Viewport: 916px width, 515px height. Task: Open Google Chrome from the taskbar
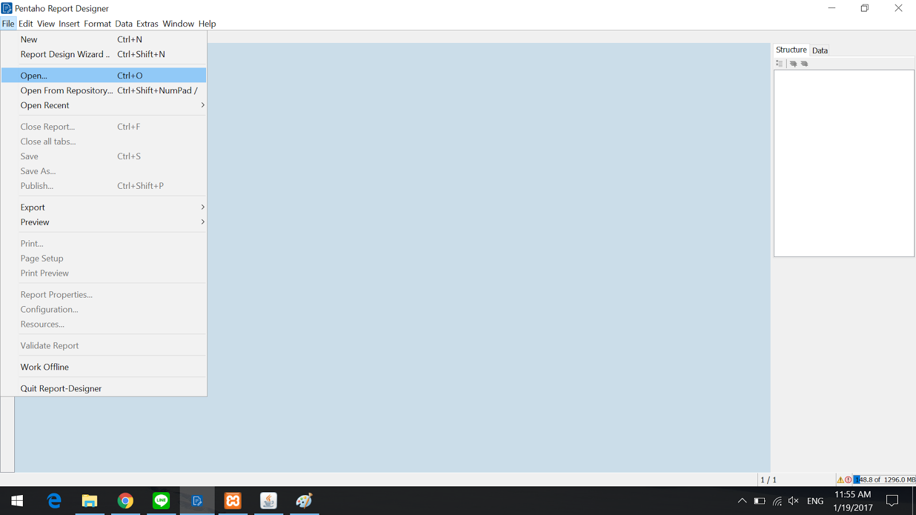[x=125, y=501]
